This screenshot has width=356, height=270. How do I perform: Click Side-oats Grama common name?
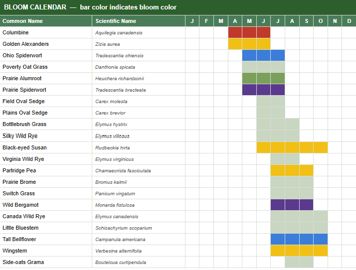point(23,262)
